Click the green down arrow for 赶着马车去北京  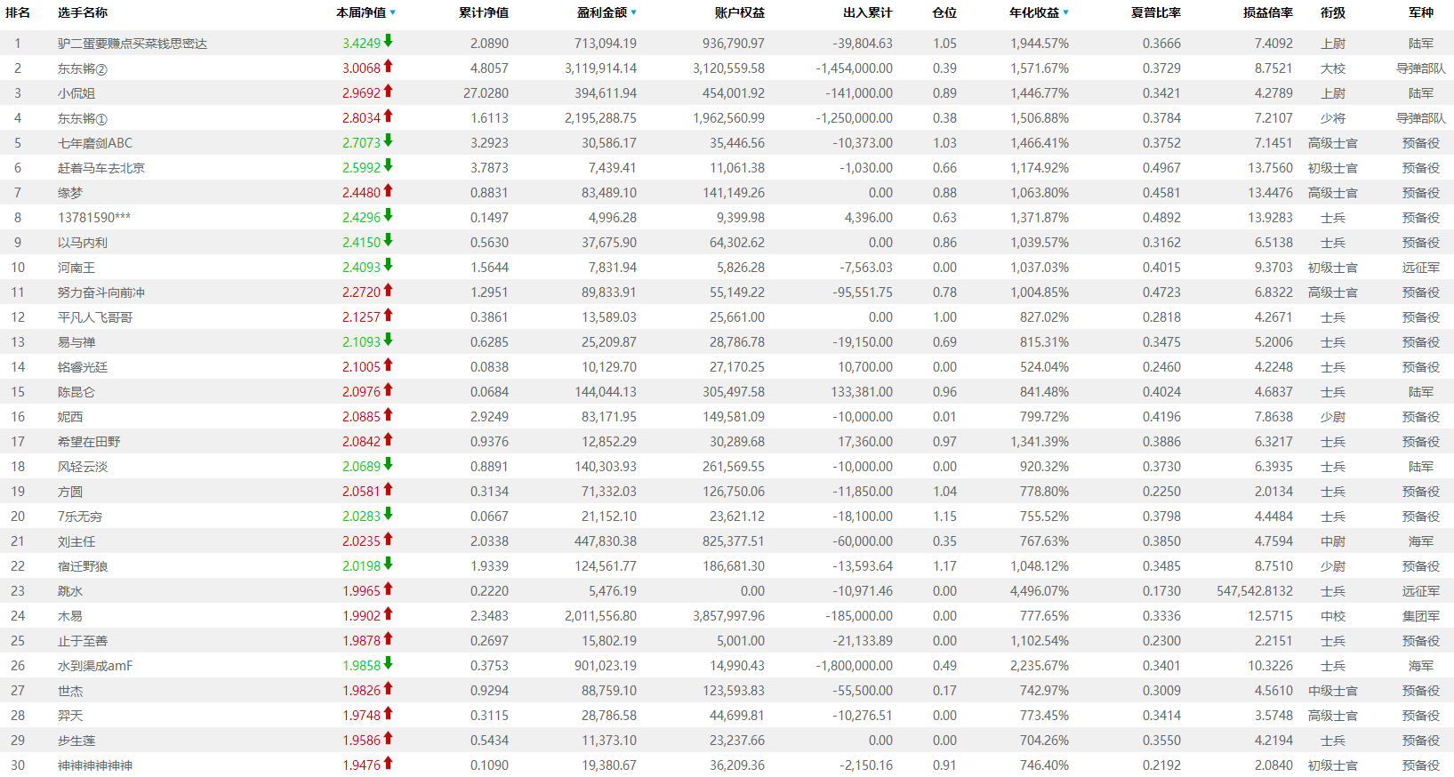point(389,165)
